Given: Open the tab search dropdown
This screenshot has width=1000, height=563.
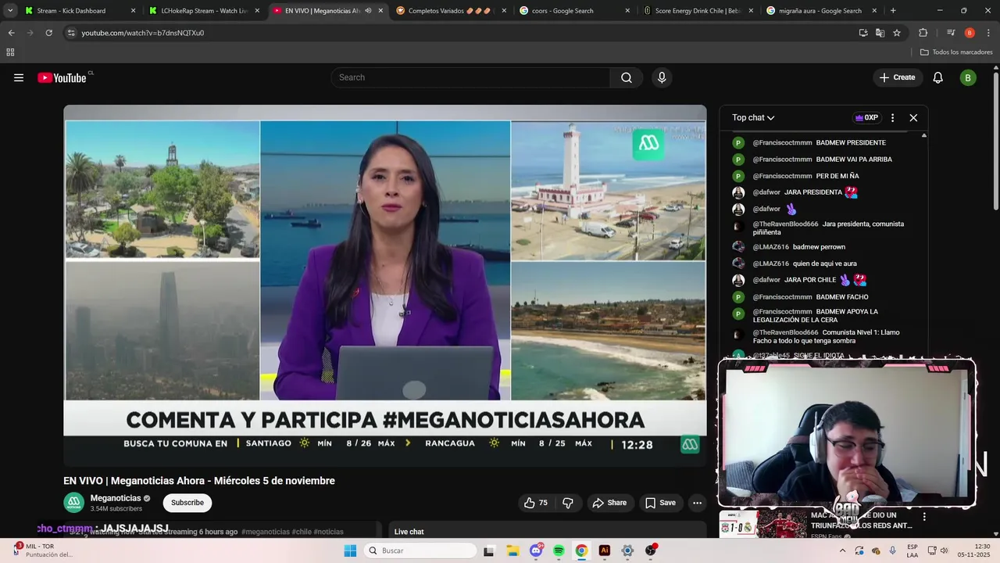Looking at the screenshot, I should point(10,11).
